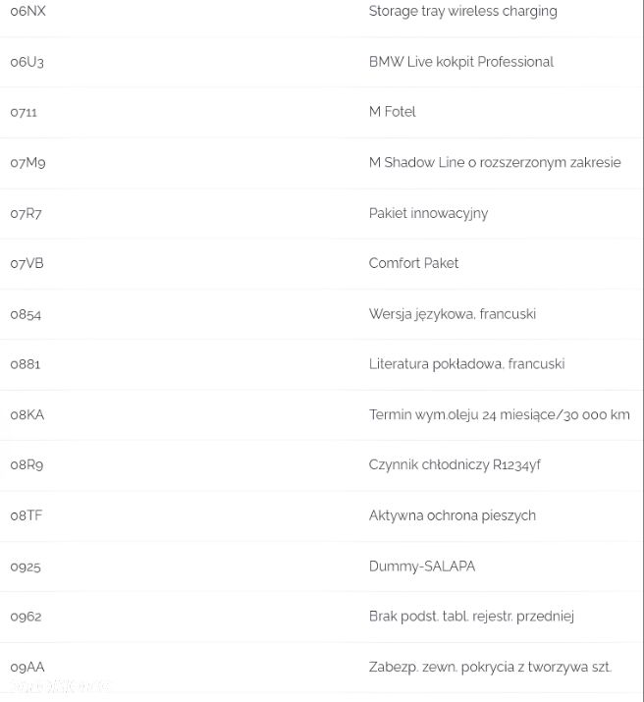Click the Dummy-SALAPA entry

point(421,567)
